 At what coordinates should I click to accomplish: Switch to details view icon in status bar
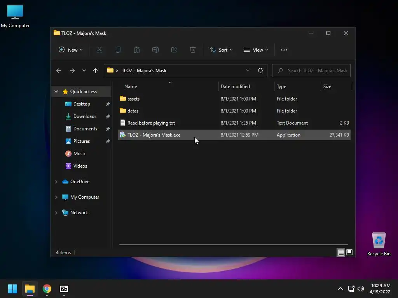tap(341, 252)
